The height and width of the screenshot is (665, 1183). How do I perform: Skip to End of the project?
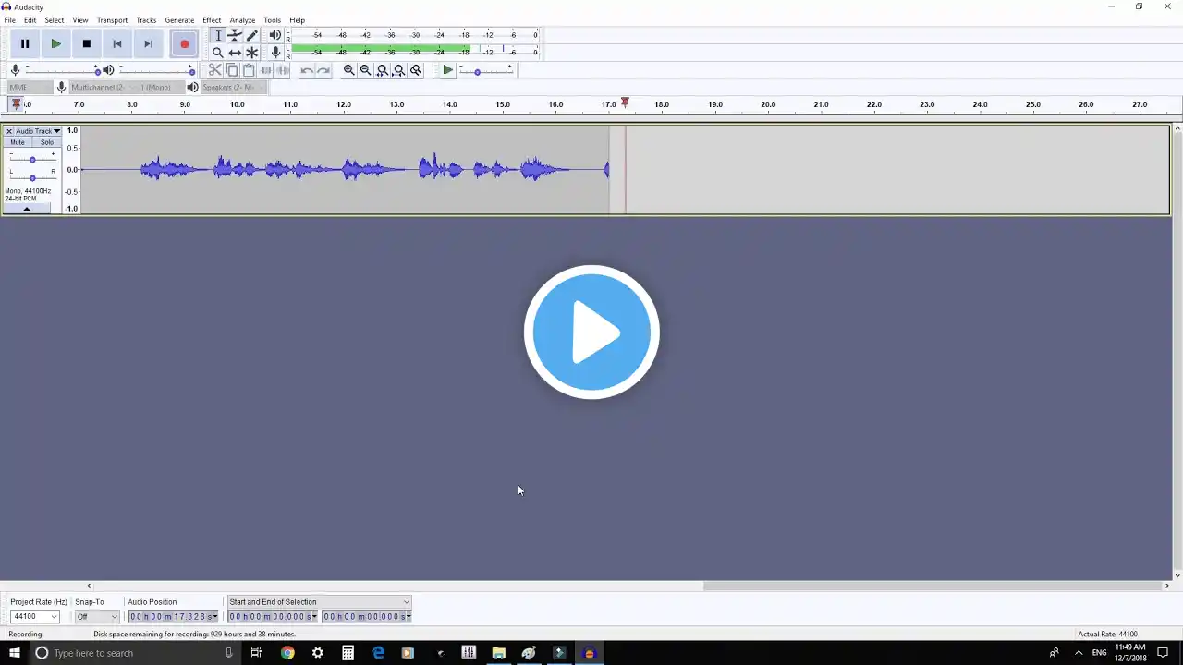(x=148, y=43)
